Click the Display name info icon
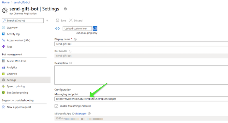Viewport: 228px width, 123px height. pos(75,39)
